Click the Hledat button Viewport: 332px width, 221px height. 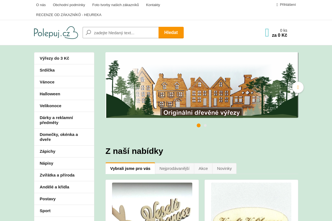(x=171, y=33)
